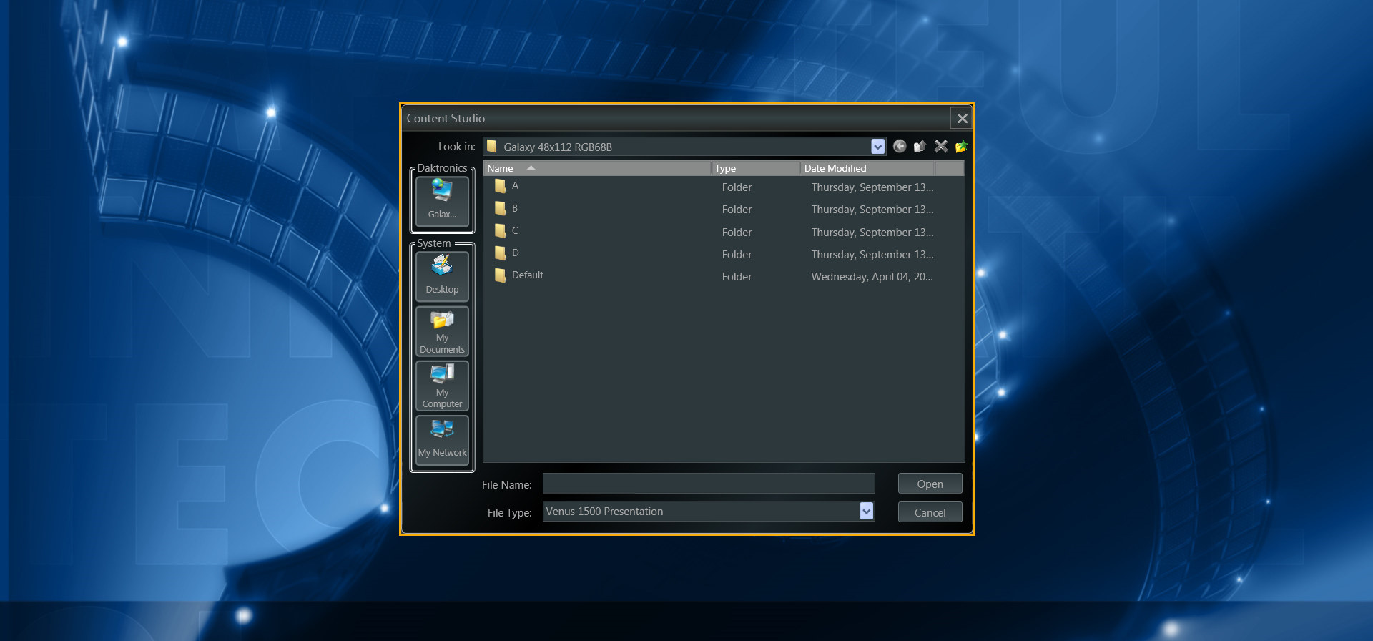The image size is (1373, 641).
Task: Select the My Computer shortcut
Action: click(442, 386)
